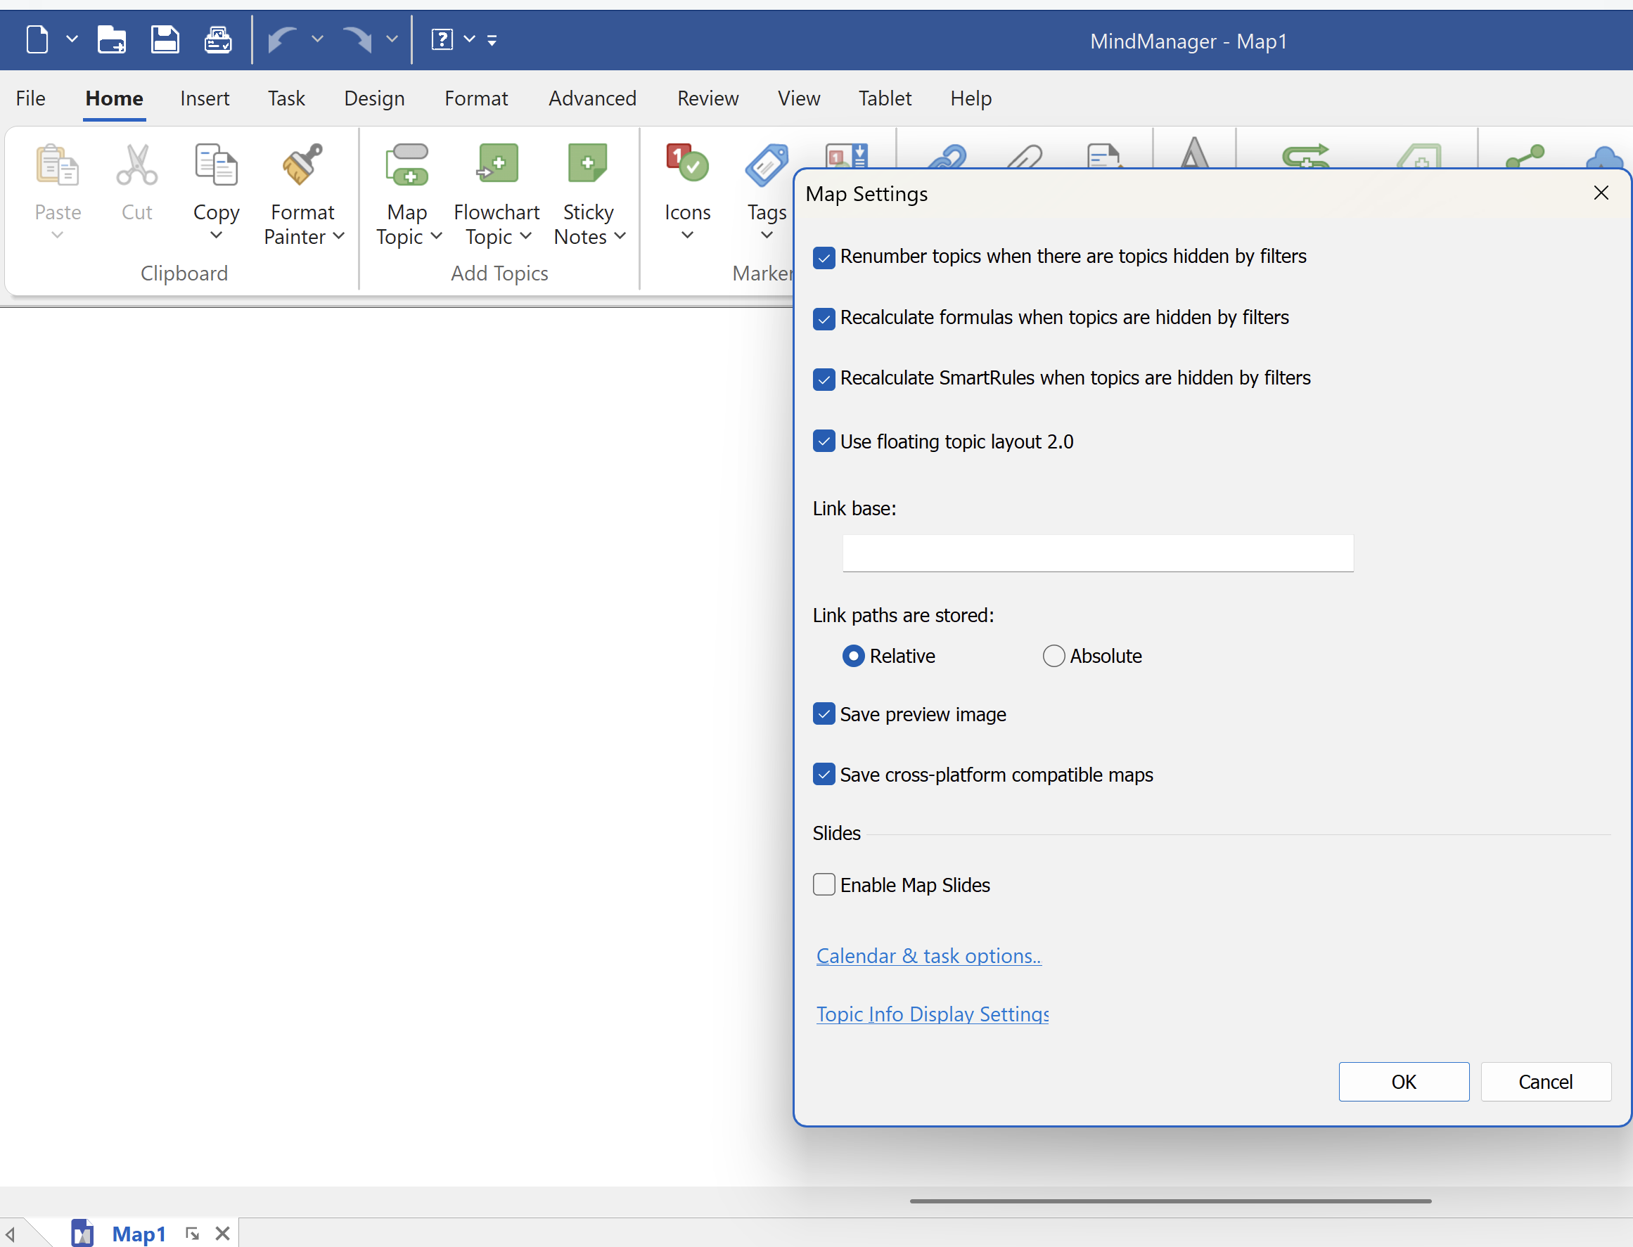Click the Map Topic icon
1633x1247 pixels.
[x=407, y=164]
